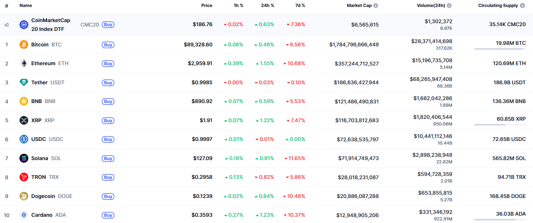Click the Bitcoin BTC logo icon
This screenshot has height=223, width=533.
24,44
